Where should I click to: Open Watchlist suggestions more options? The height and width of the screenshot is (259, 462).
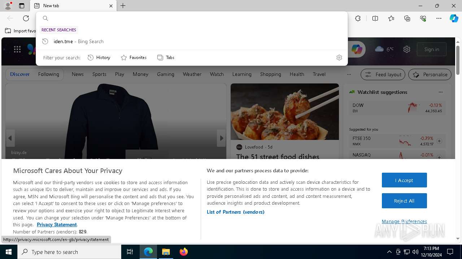(x=440, y=92)
